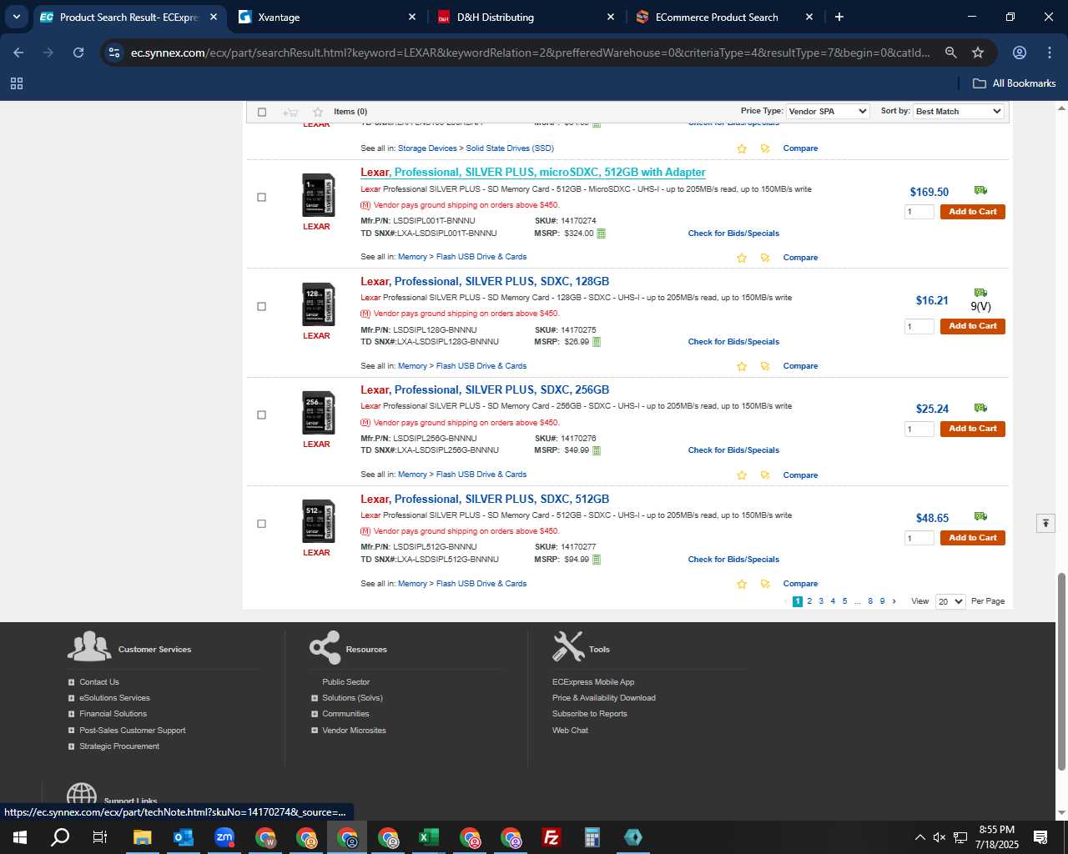1068x854 pixels.
Task: Open the Chrome profile icon
Action: tap(1019, 53)
